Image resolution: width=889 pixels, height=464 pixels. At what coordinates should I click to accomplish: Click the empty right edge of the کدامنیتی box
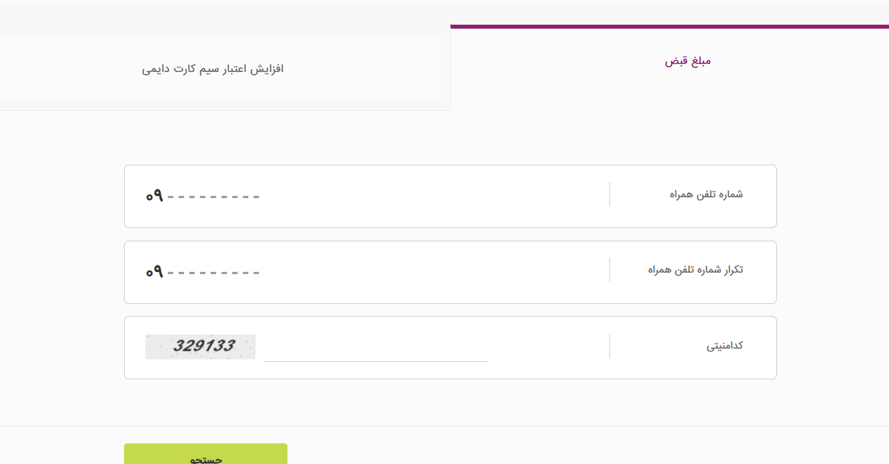[762, 363]
